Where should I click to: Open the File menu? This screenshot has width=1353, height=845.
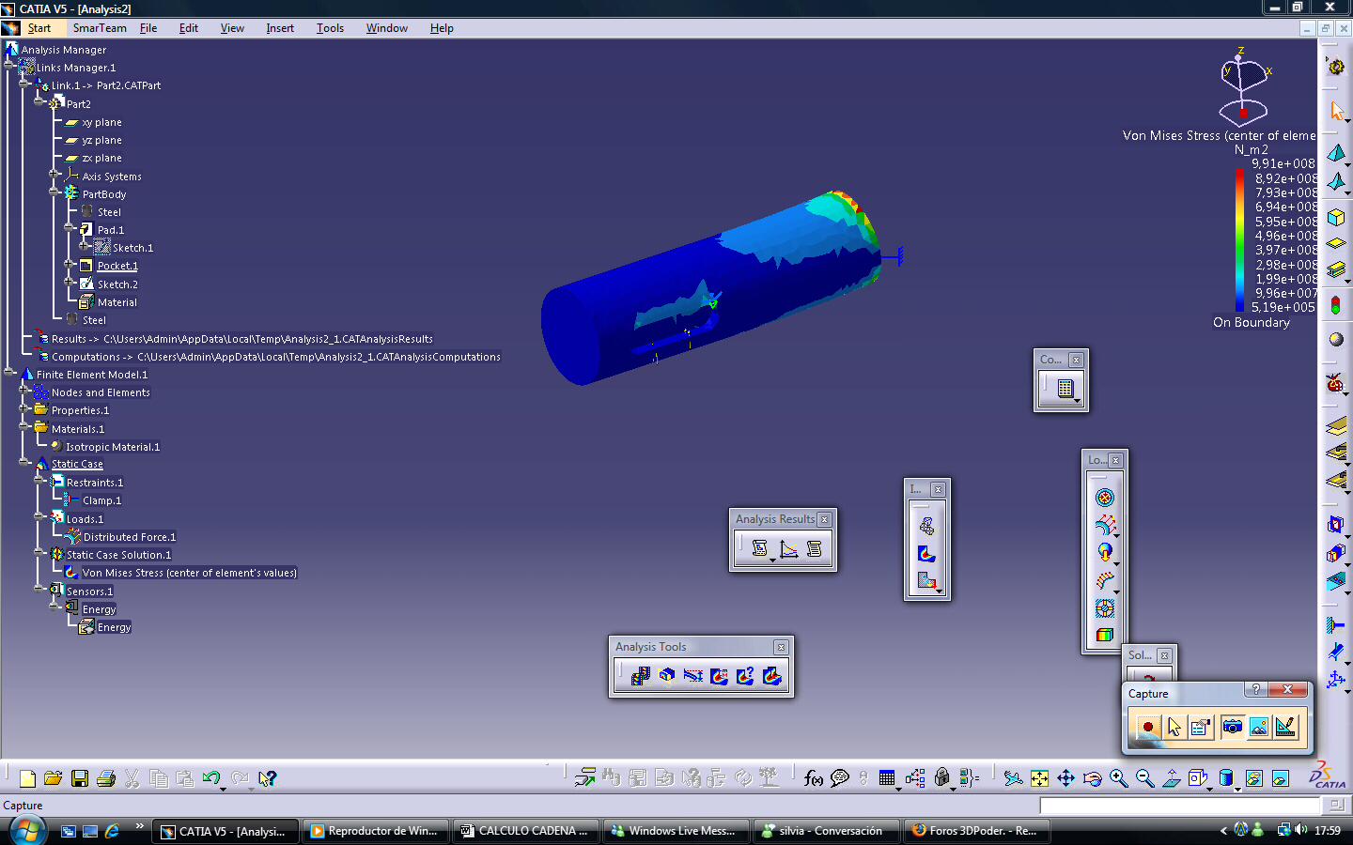(x=148, y=28)
